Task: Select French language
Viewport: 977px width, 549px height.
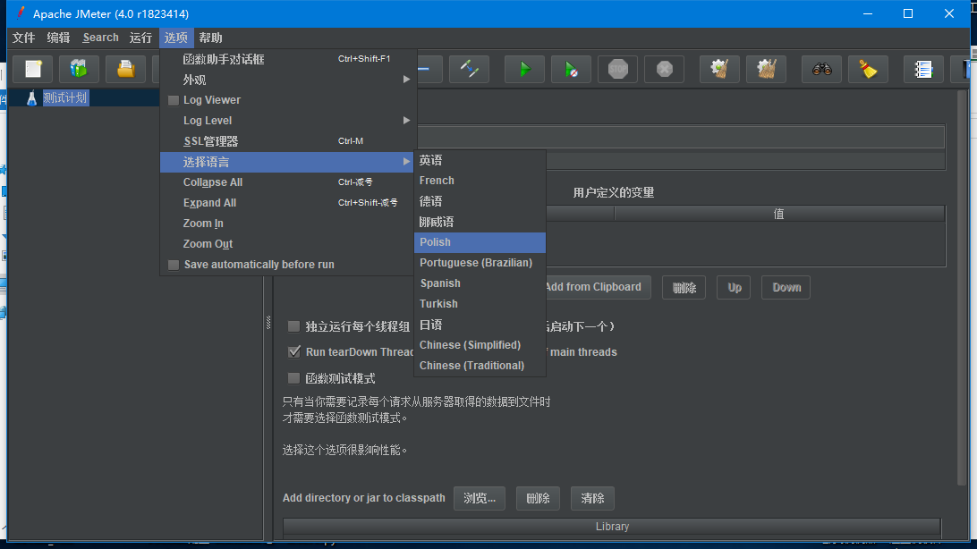Action: [480, 181]
